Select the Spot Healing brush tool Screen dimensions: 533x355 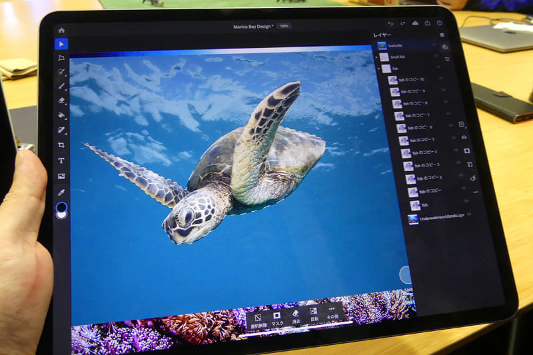[61, 130]
